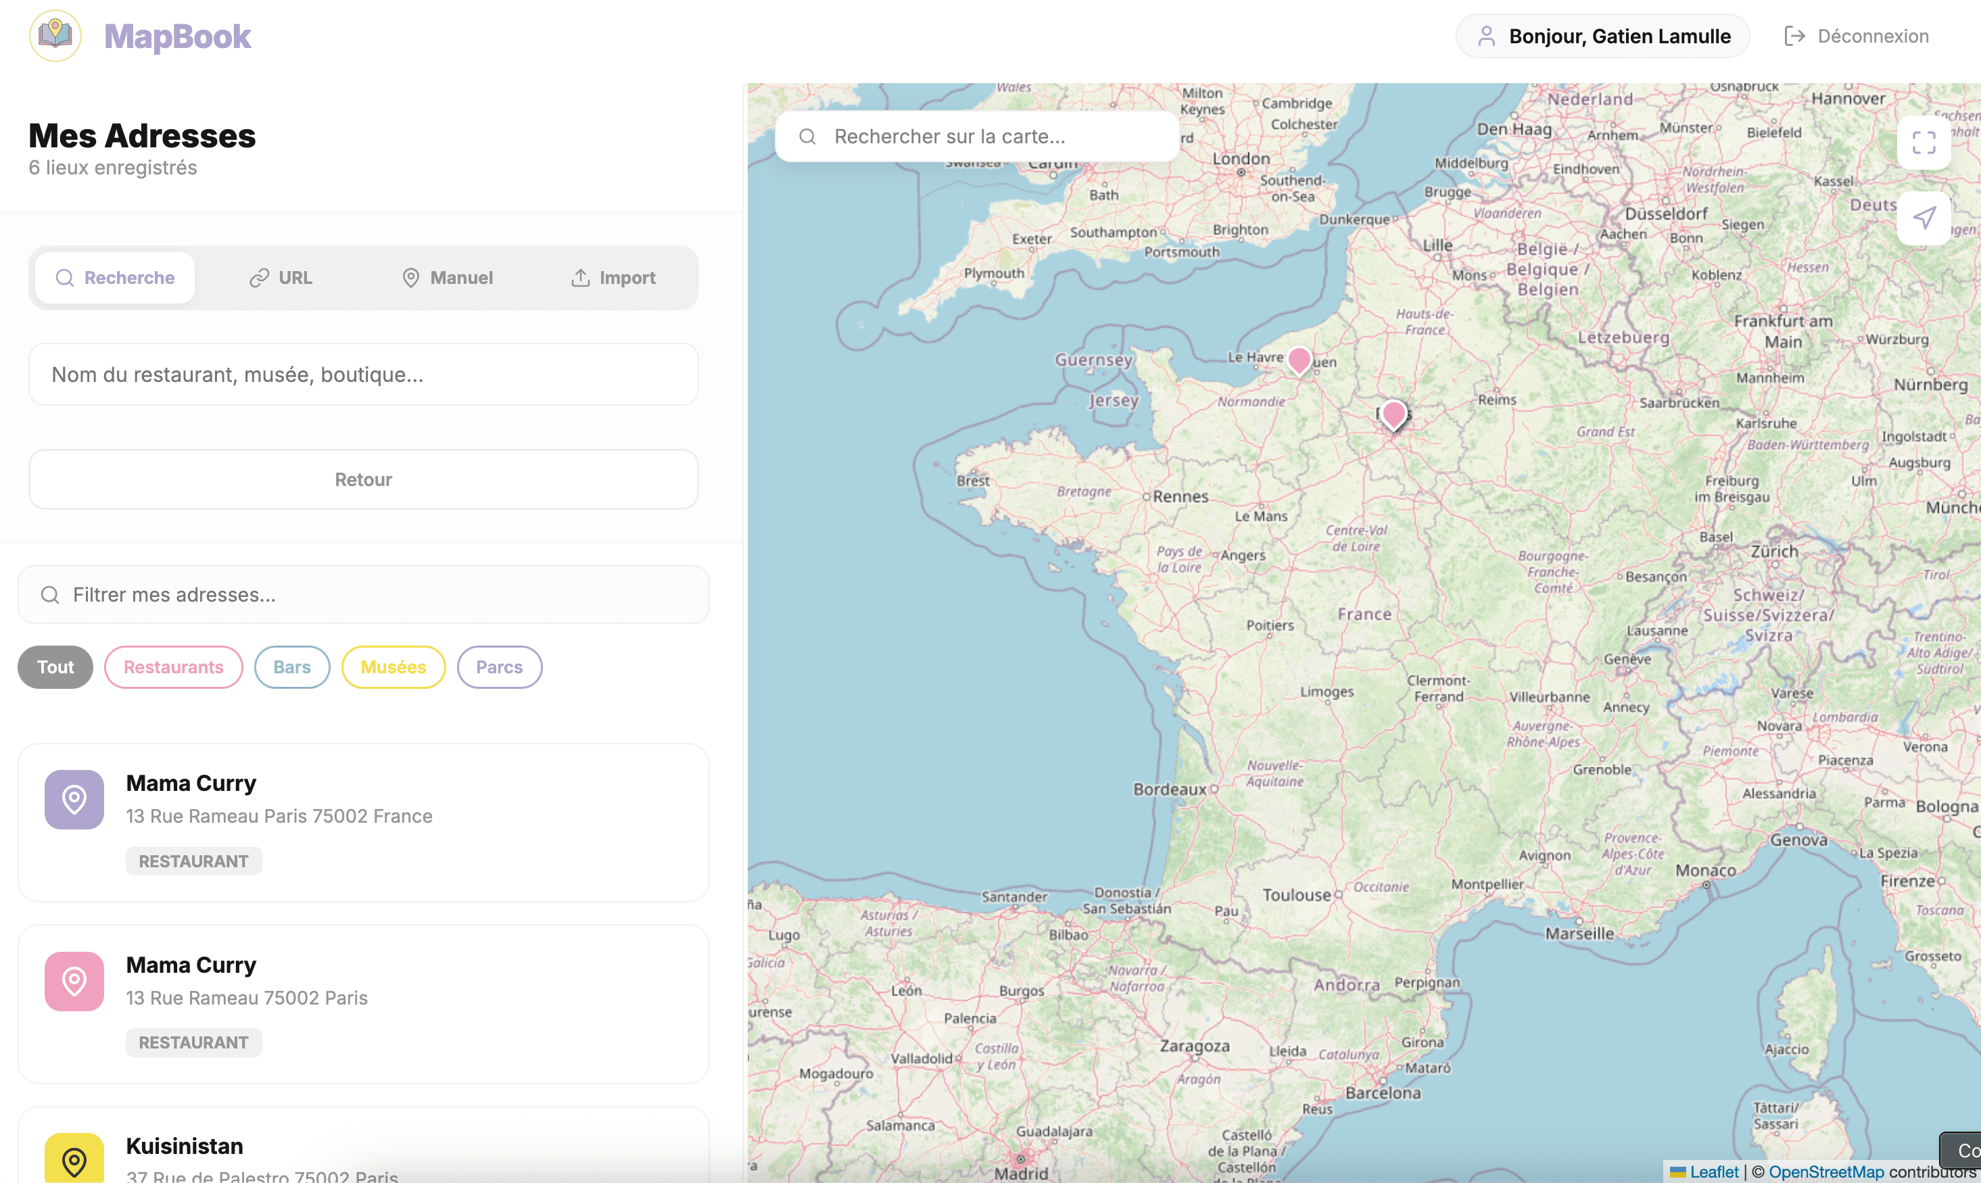This screenshot has width=1981, height=1183.
Task: Click the Retour button
Action: pos(362,479)
